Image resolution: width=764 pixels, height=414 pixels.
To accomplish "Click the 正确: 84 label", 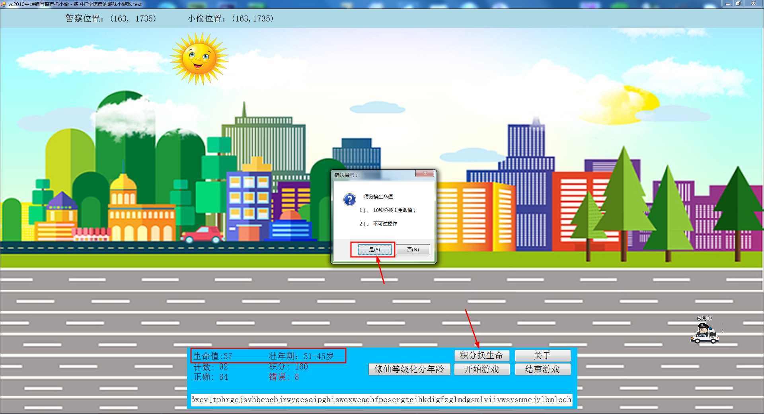I will point(210,377).
